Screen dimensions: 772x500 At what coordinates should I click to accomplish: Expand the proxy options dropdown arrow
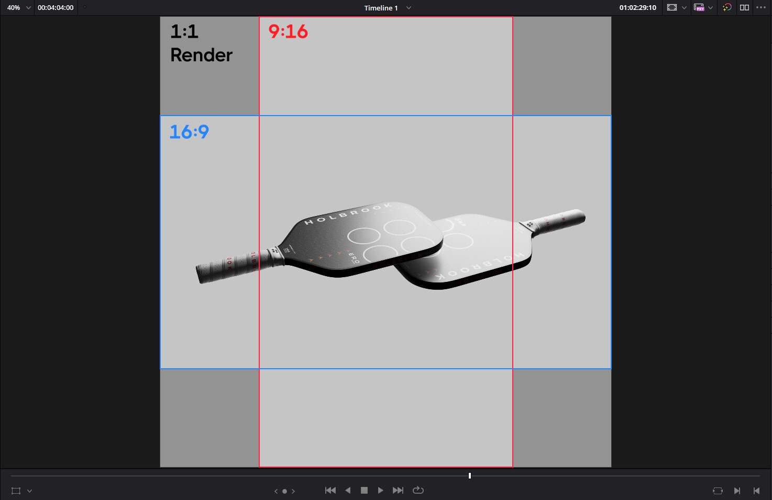coord(710,8)
